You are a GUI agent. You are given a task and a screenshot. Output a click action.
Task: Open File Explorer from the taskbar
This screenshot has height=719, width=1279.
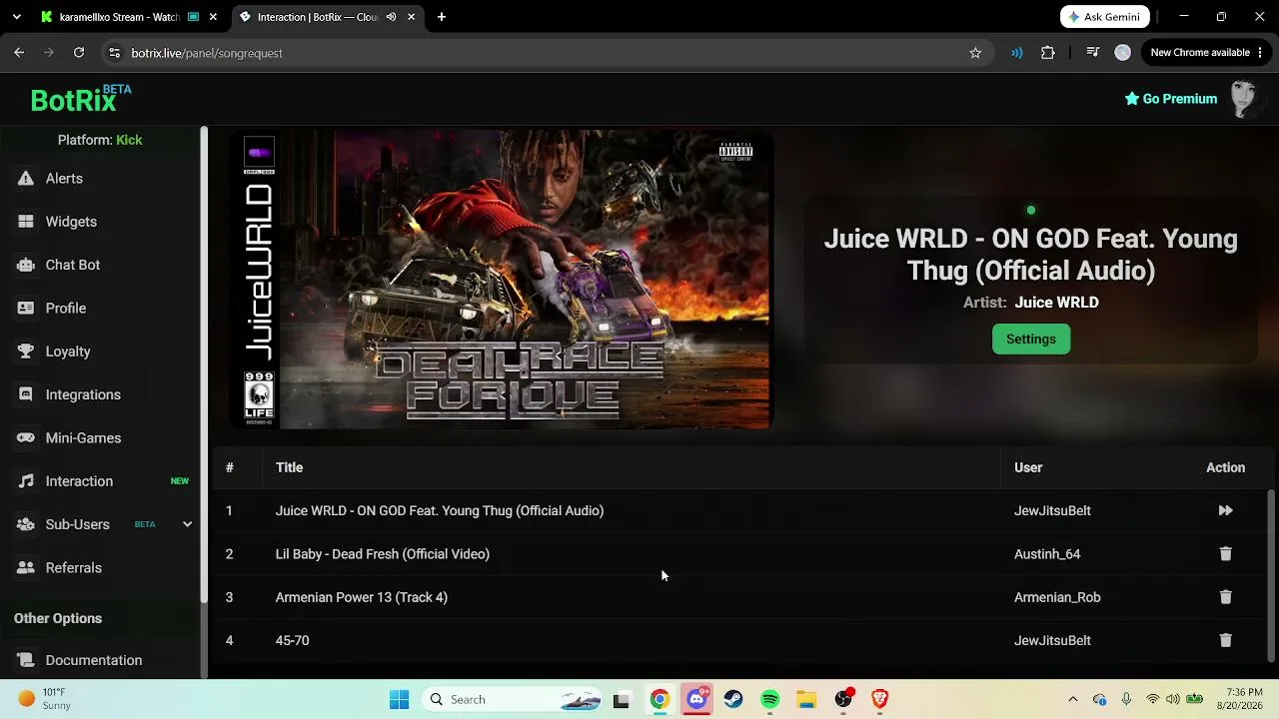click(806, 699)
